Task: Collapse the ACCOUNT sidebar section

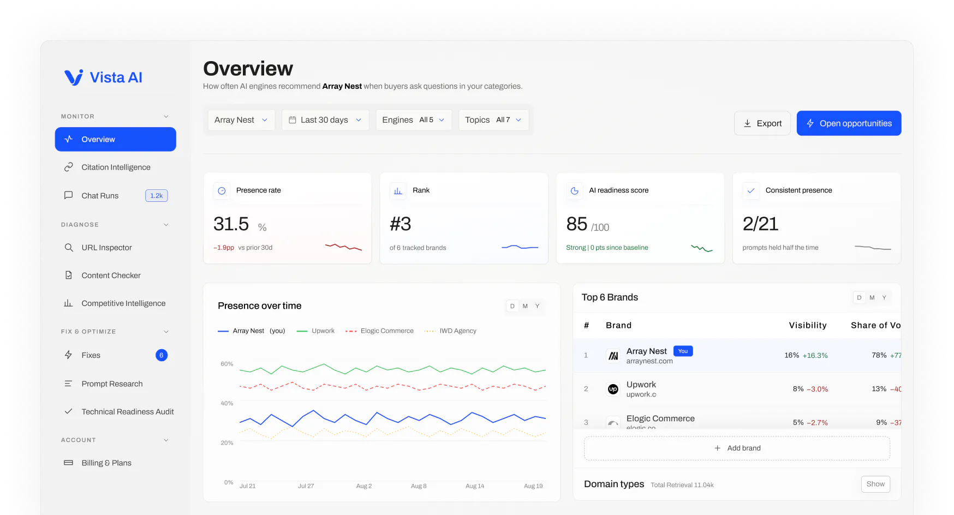Action: [x=166, y=440]
